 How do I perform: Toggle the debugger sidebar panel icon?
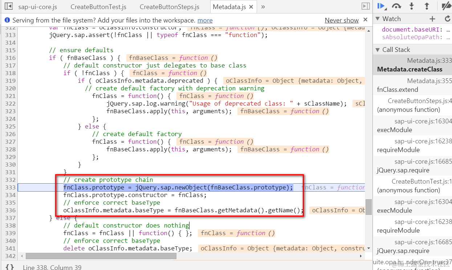click(366, 6)
